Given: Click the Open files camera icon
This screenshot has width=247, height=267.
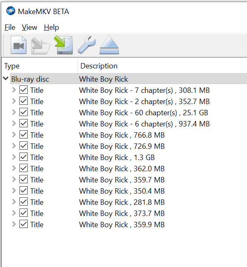Looking at the screenshot, I should (19, 45).
